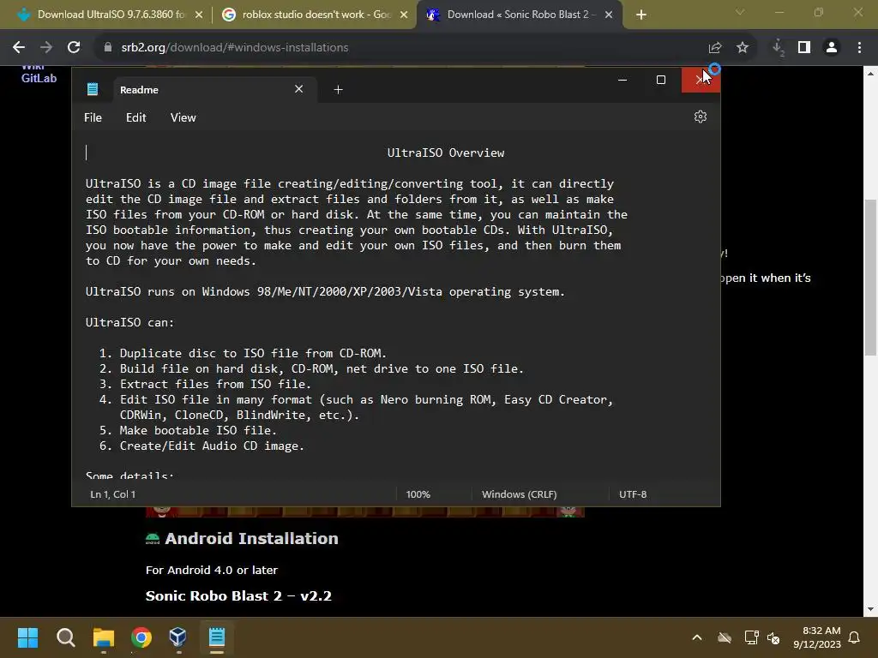Switch to roblox studio Google search tab
The width and height of the screenshot is (878, 658).
[315, 15]
